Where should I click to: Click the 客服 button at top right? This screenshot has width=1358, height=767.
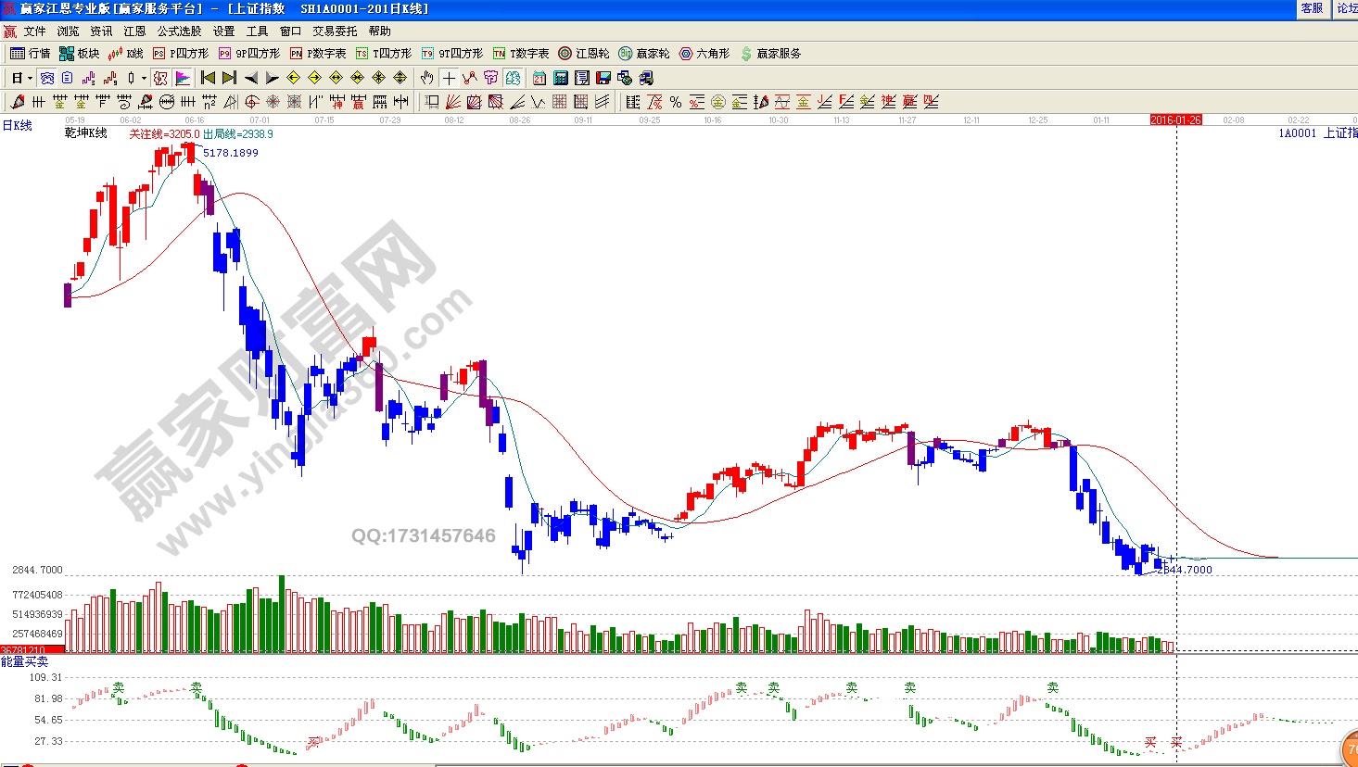pos(1312,8)
